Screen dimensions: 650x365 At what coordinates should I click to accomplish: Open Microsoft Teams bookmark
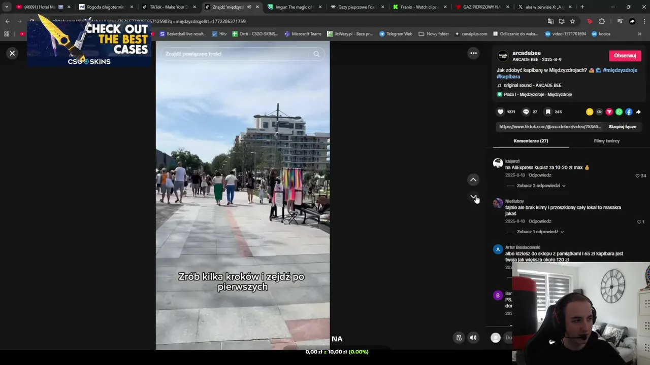pyautogui.click(x=303, y=34)
